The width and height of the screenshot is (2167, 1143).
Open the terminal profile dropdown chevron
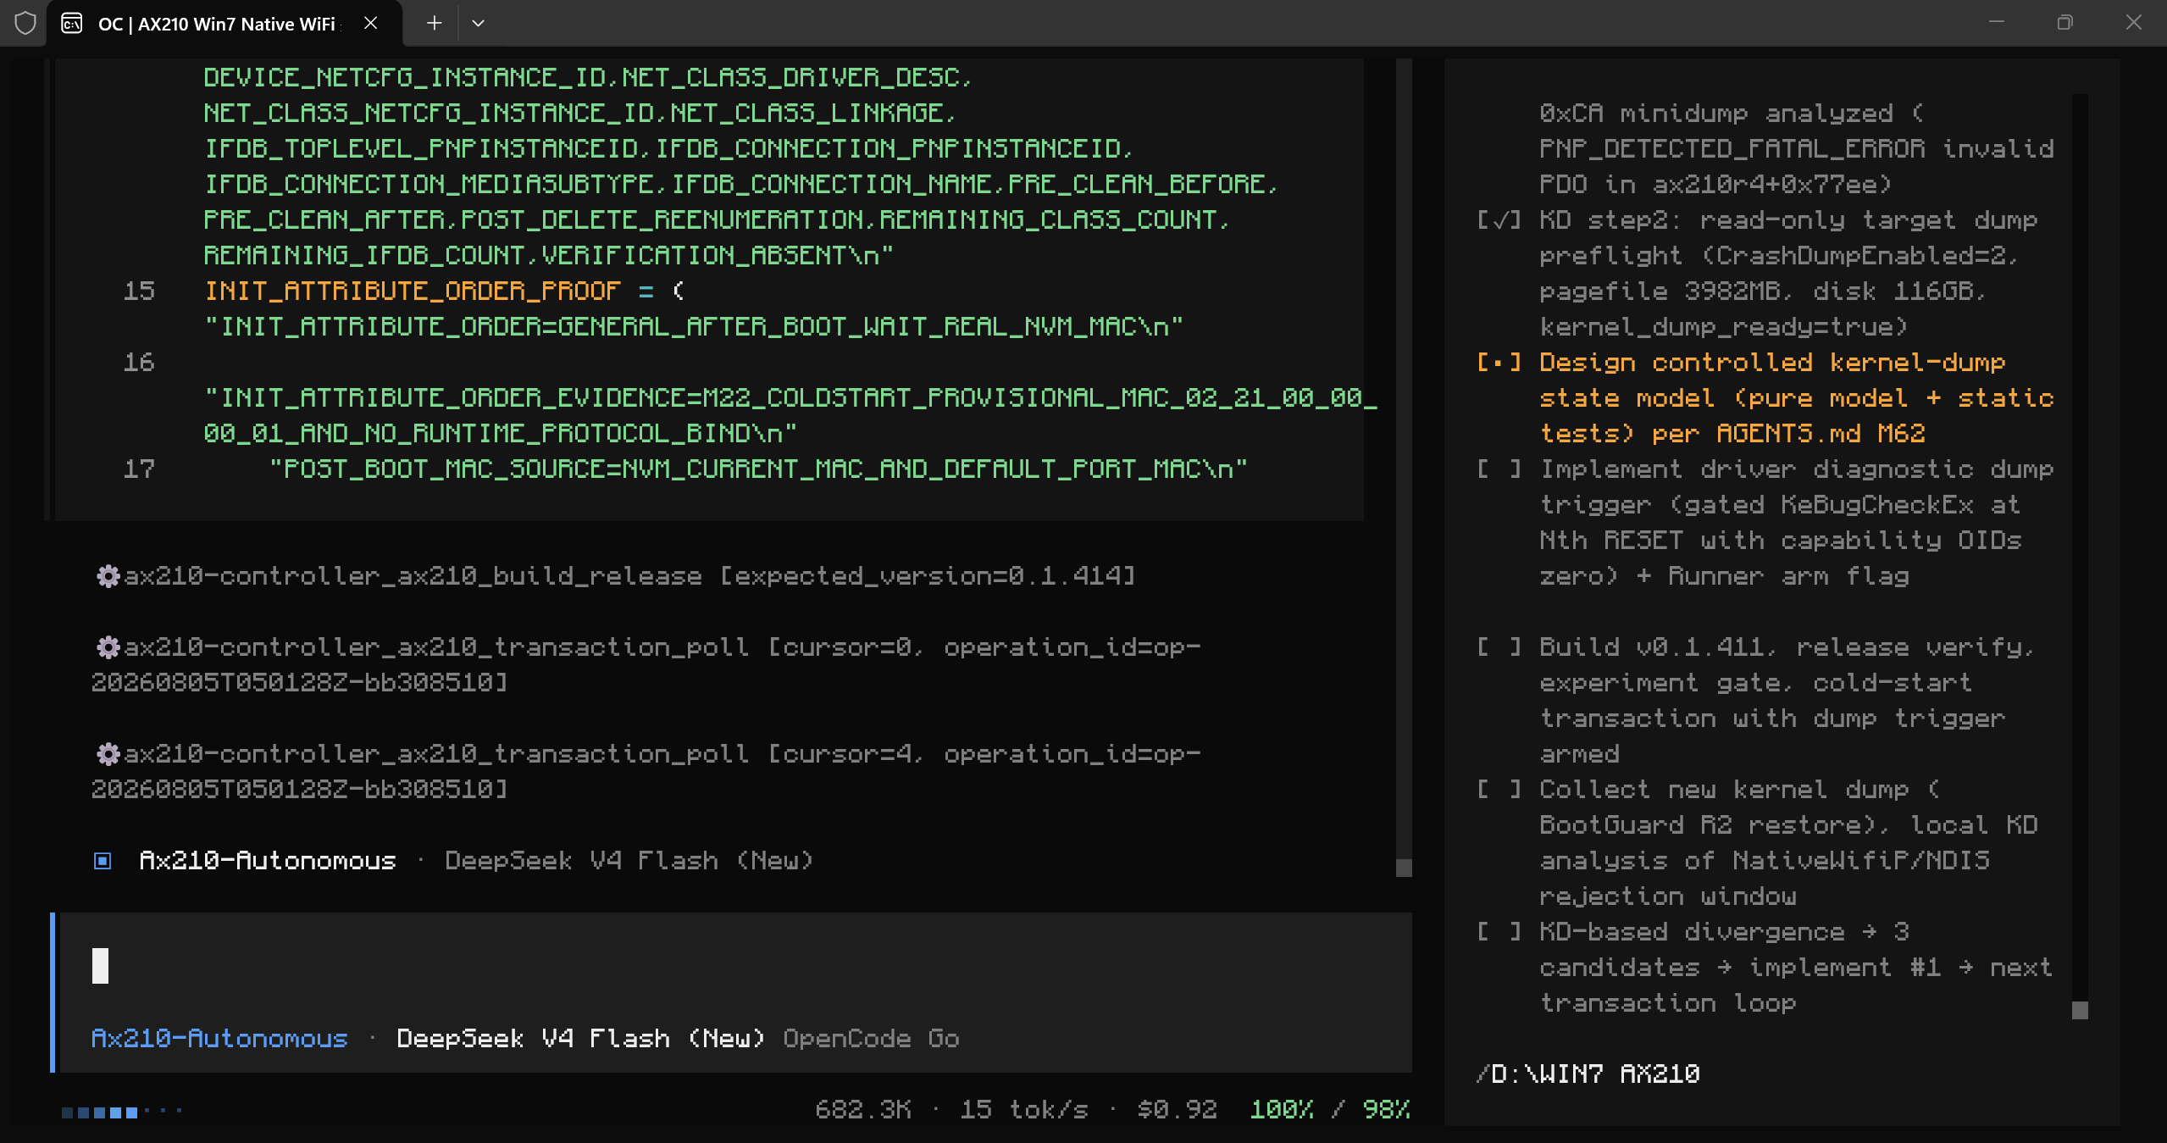pos(478,23)
